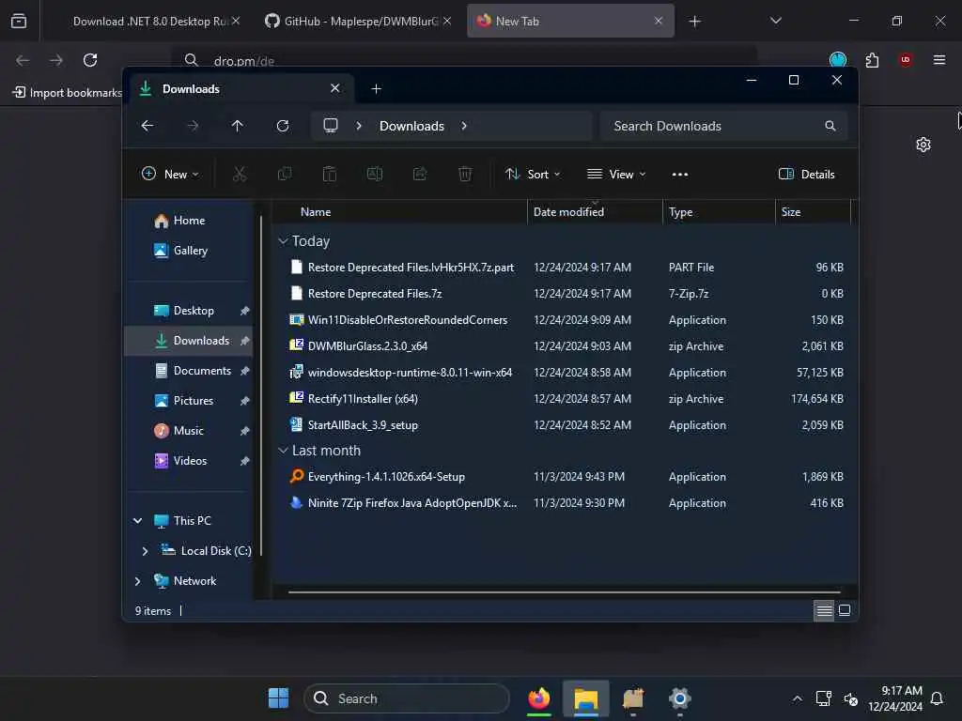962x721 pixels.
Task: Click the horizontal scrollbar in file list
Action: [x=564, y=592]
